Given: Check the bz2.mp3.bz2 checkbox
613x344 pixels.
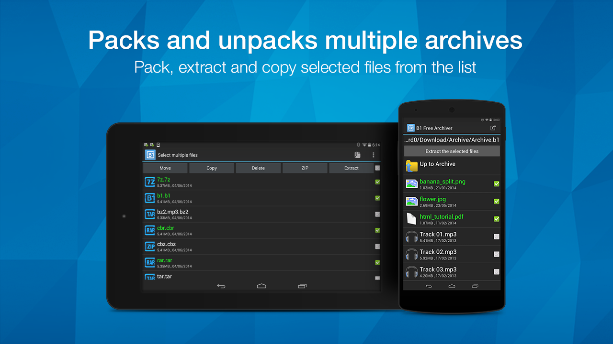Looking at the screenshot, I should tap(377, 214).
